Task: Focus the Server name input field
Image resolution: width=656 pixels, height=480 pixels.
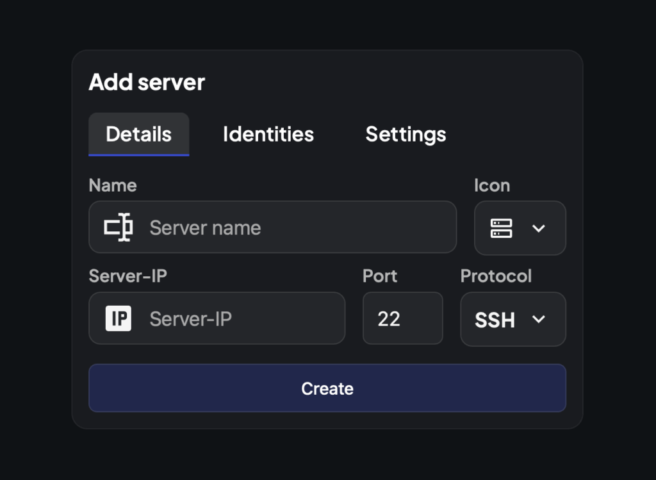Action: click(295, 228)
